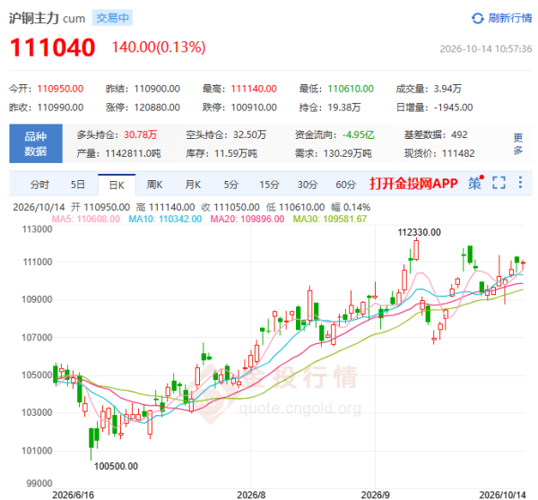Image resolution: width=538 pixels, height=500 pixels.
Task: Switch to the 分时 tab
Action: (39, 185)
